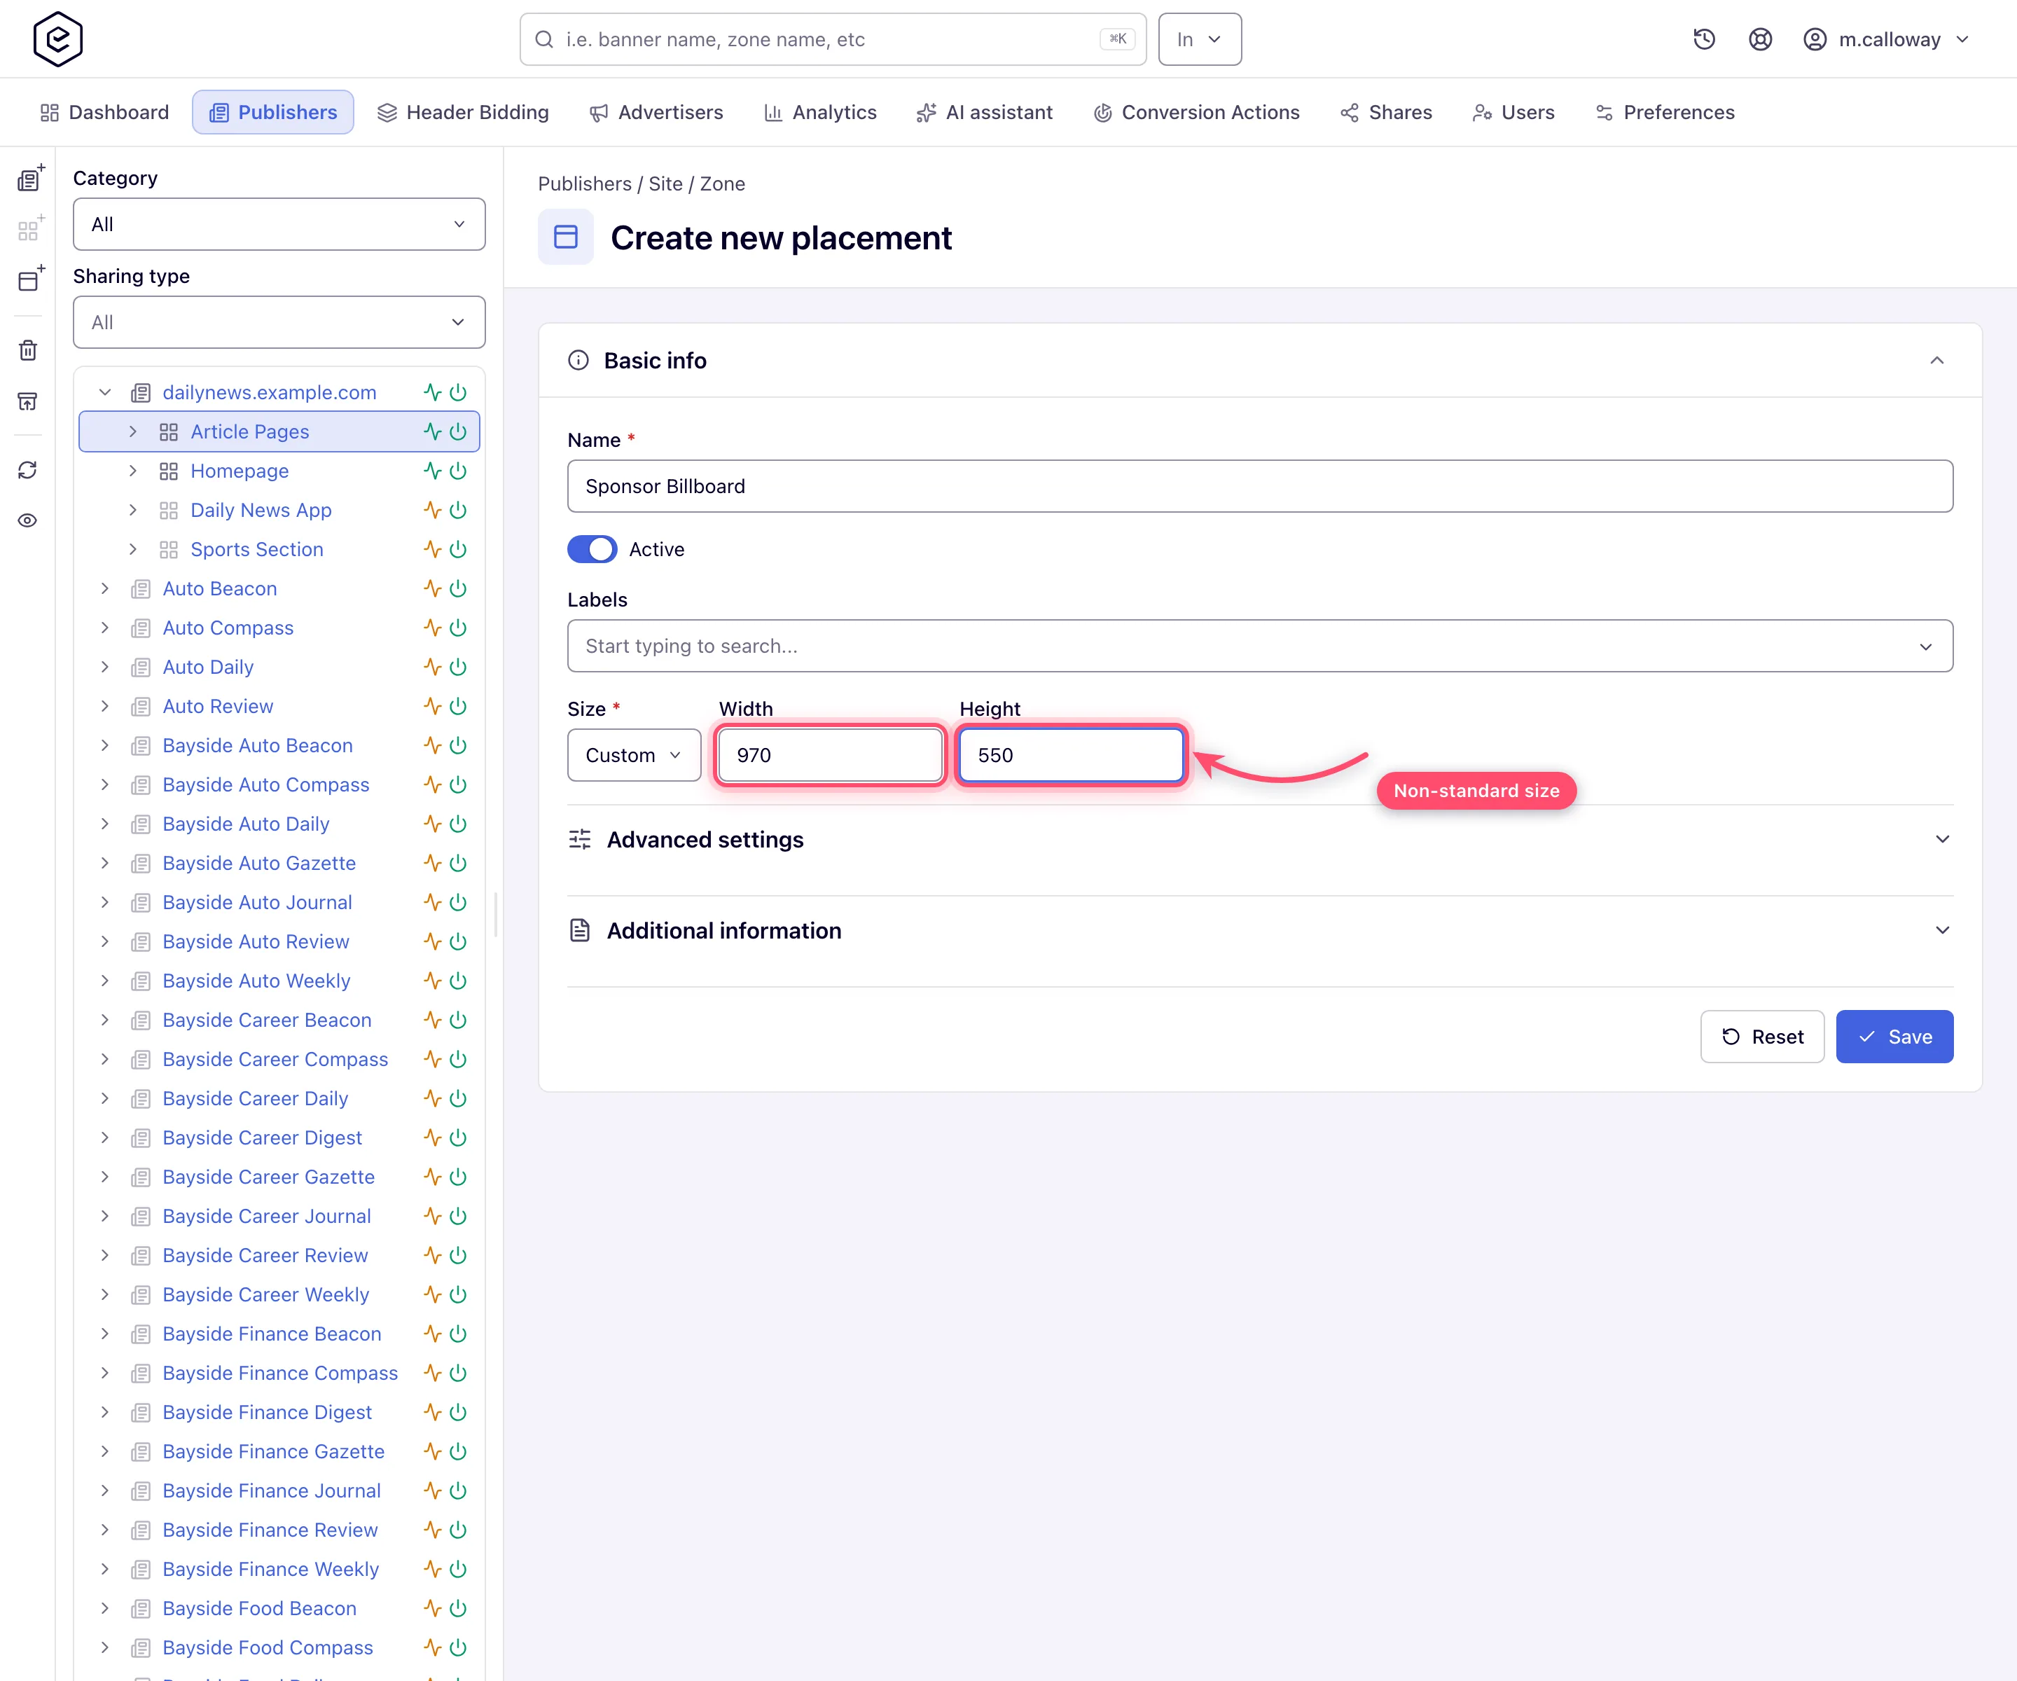The width and height of the screenshot is (2017, 1681).
Task: Toggle power status for Daily News App
Action: tap(458, 510)
